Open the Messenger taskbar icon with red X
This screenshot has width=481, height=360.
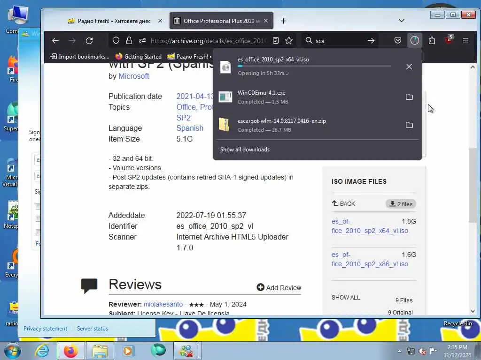[186, 351]
